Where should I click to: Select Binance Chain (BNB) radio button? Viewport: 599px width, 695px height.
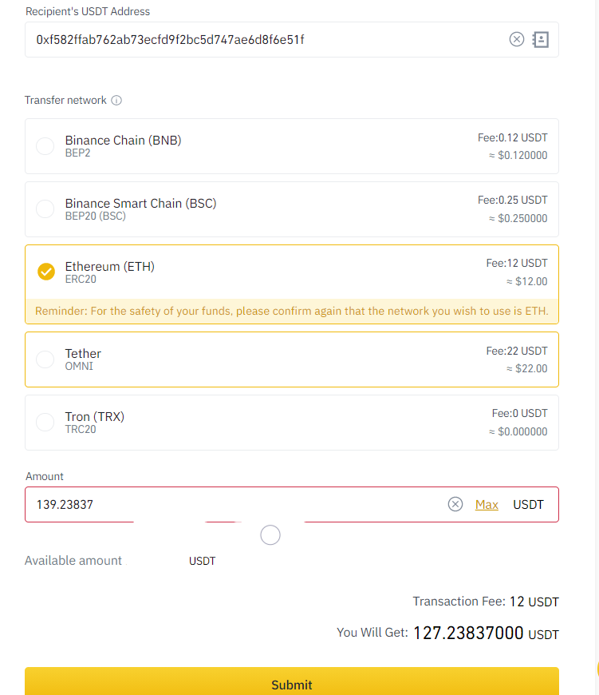pos(45,146)
